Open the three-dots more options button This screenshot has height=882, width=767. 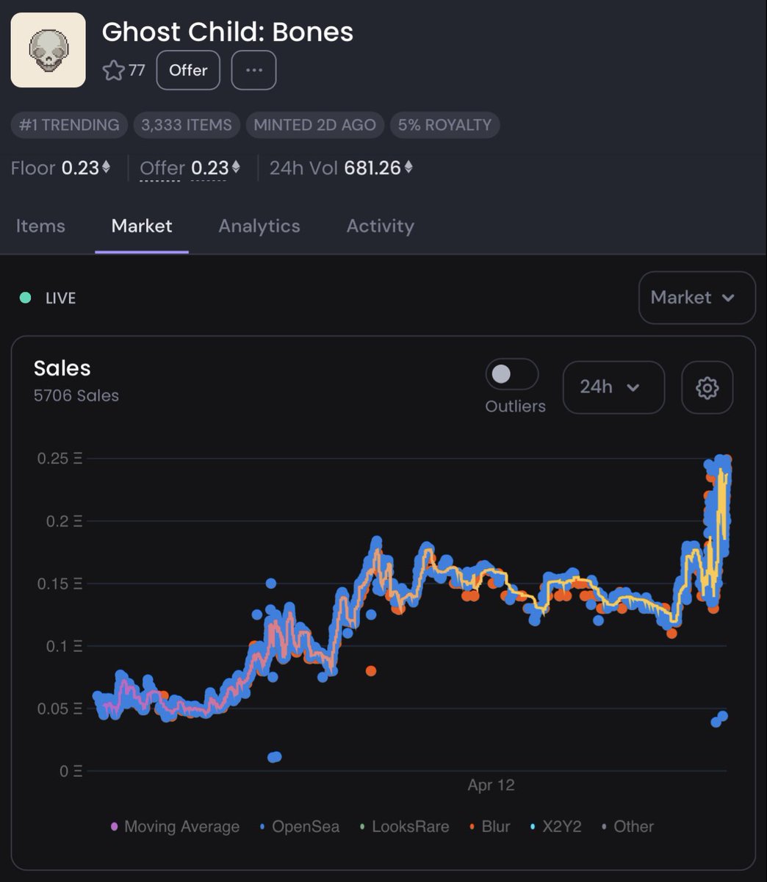[253, 71]
